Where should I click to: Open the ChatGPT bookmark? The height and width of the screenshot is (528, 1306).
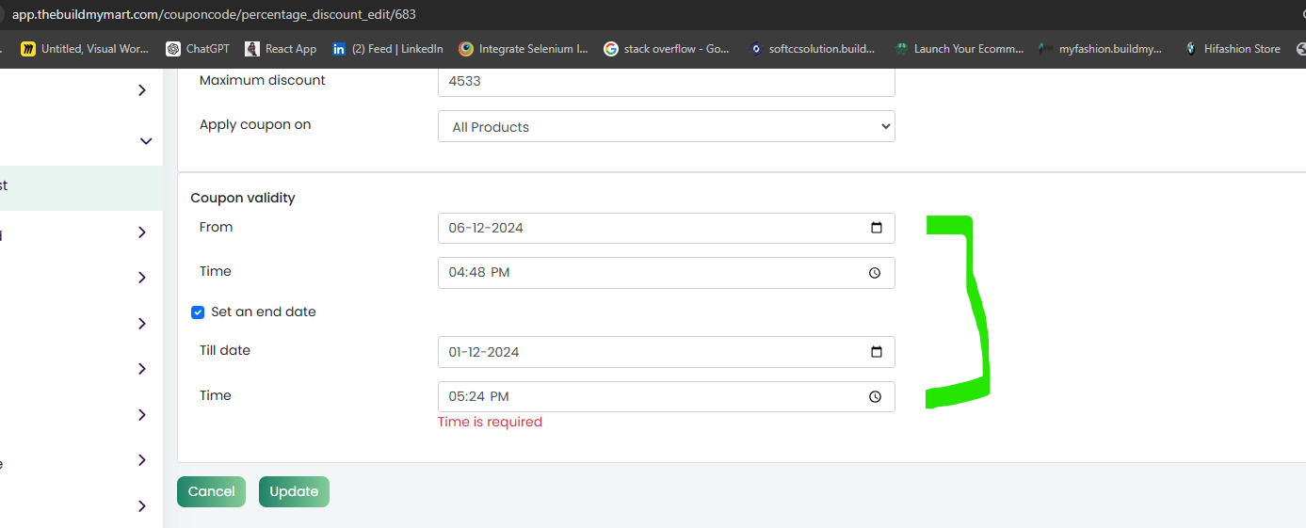coord(198,49)
